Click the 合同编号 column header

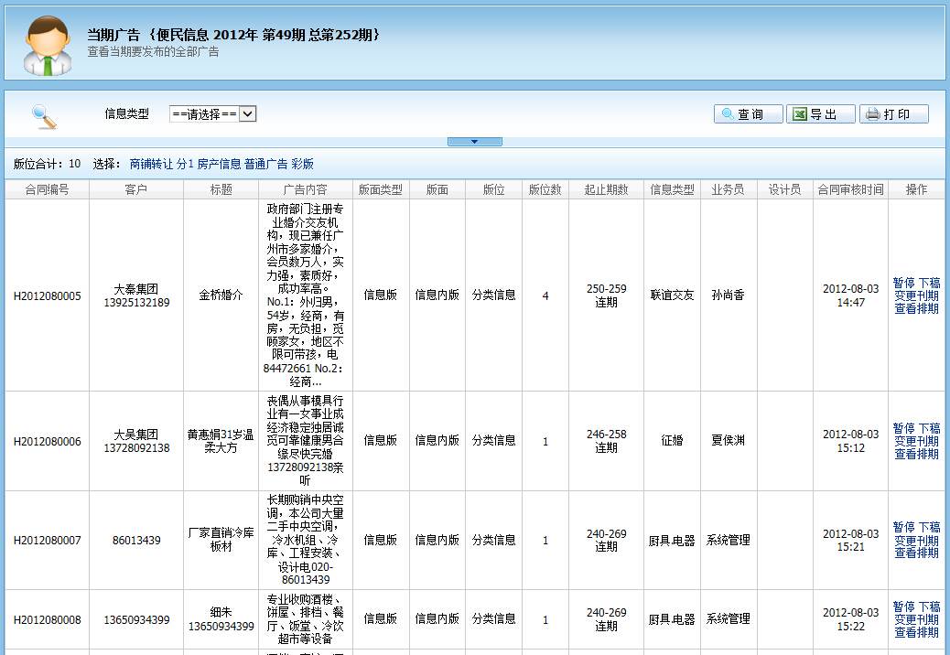pyautogui.click(x=47, y=189)
